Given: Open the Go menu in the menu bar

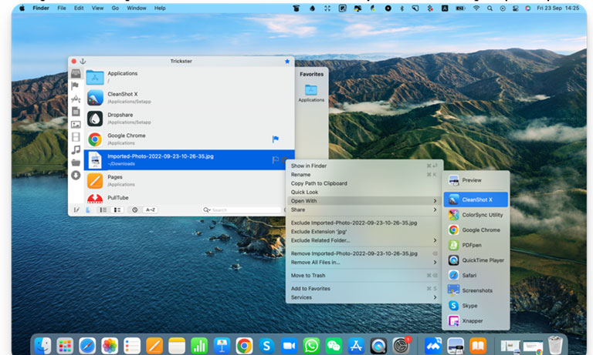Looking at the screenshot, I should tap(115, 8).
